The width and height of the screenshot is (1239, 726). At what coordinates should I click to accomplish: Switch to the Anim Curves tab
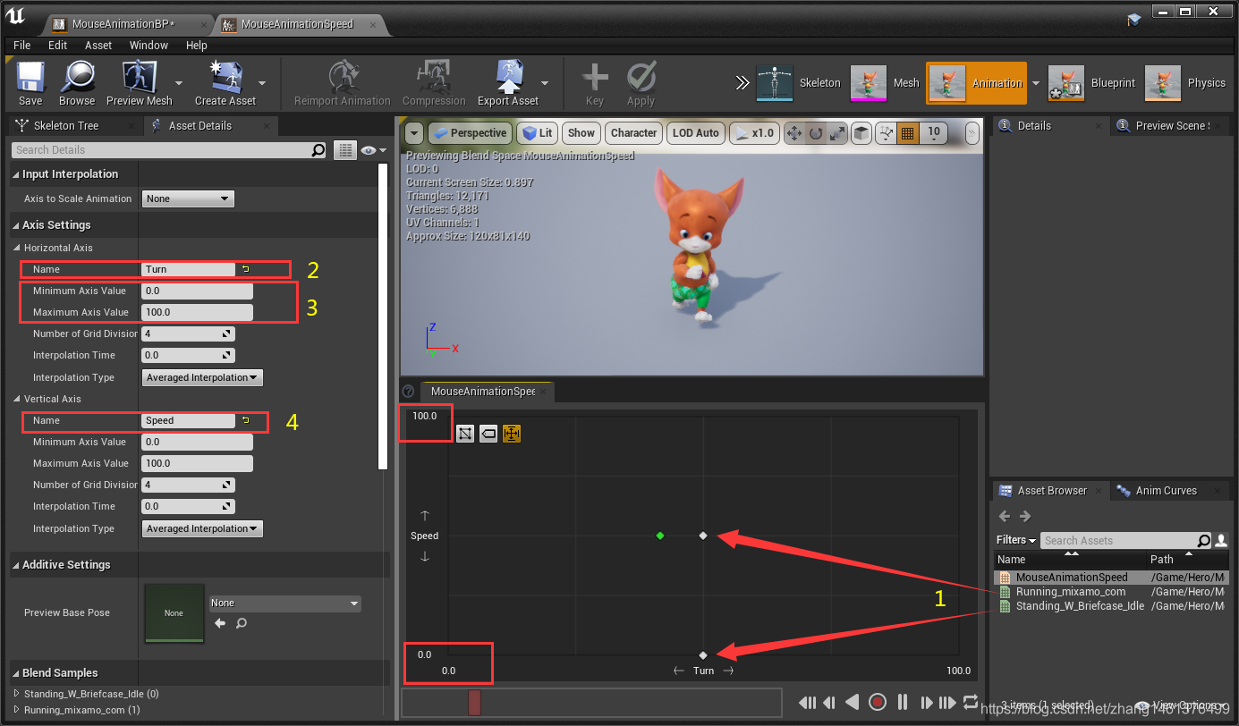(x=1166, y=491)
